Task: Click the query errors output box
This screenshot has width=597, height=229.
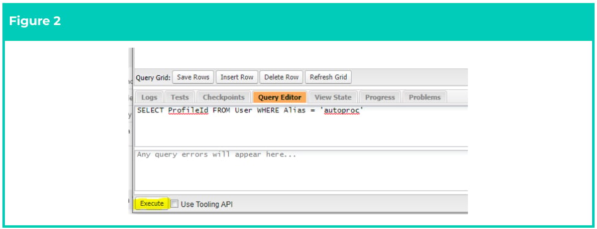Action: pyautogui.click(x=301, y=170)
